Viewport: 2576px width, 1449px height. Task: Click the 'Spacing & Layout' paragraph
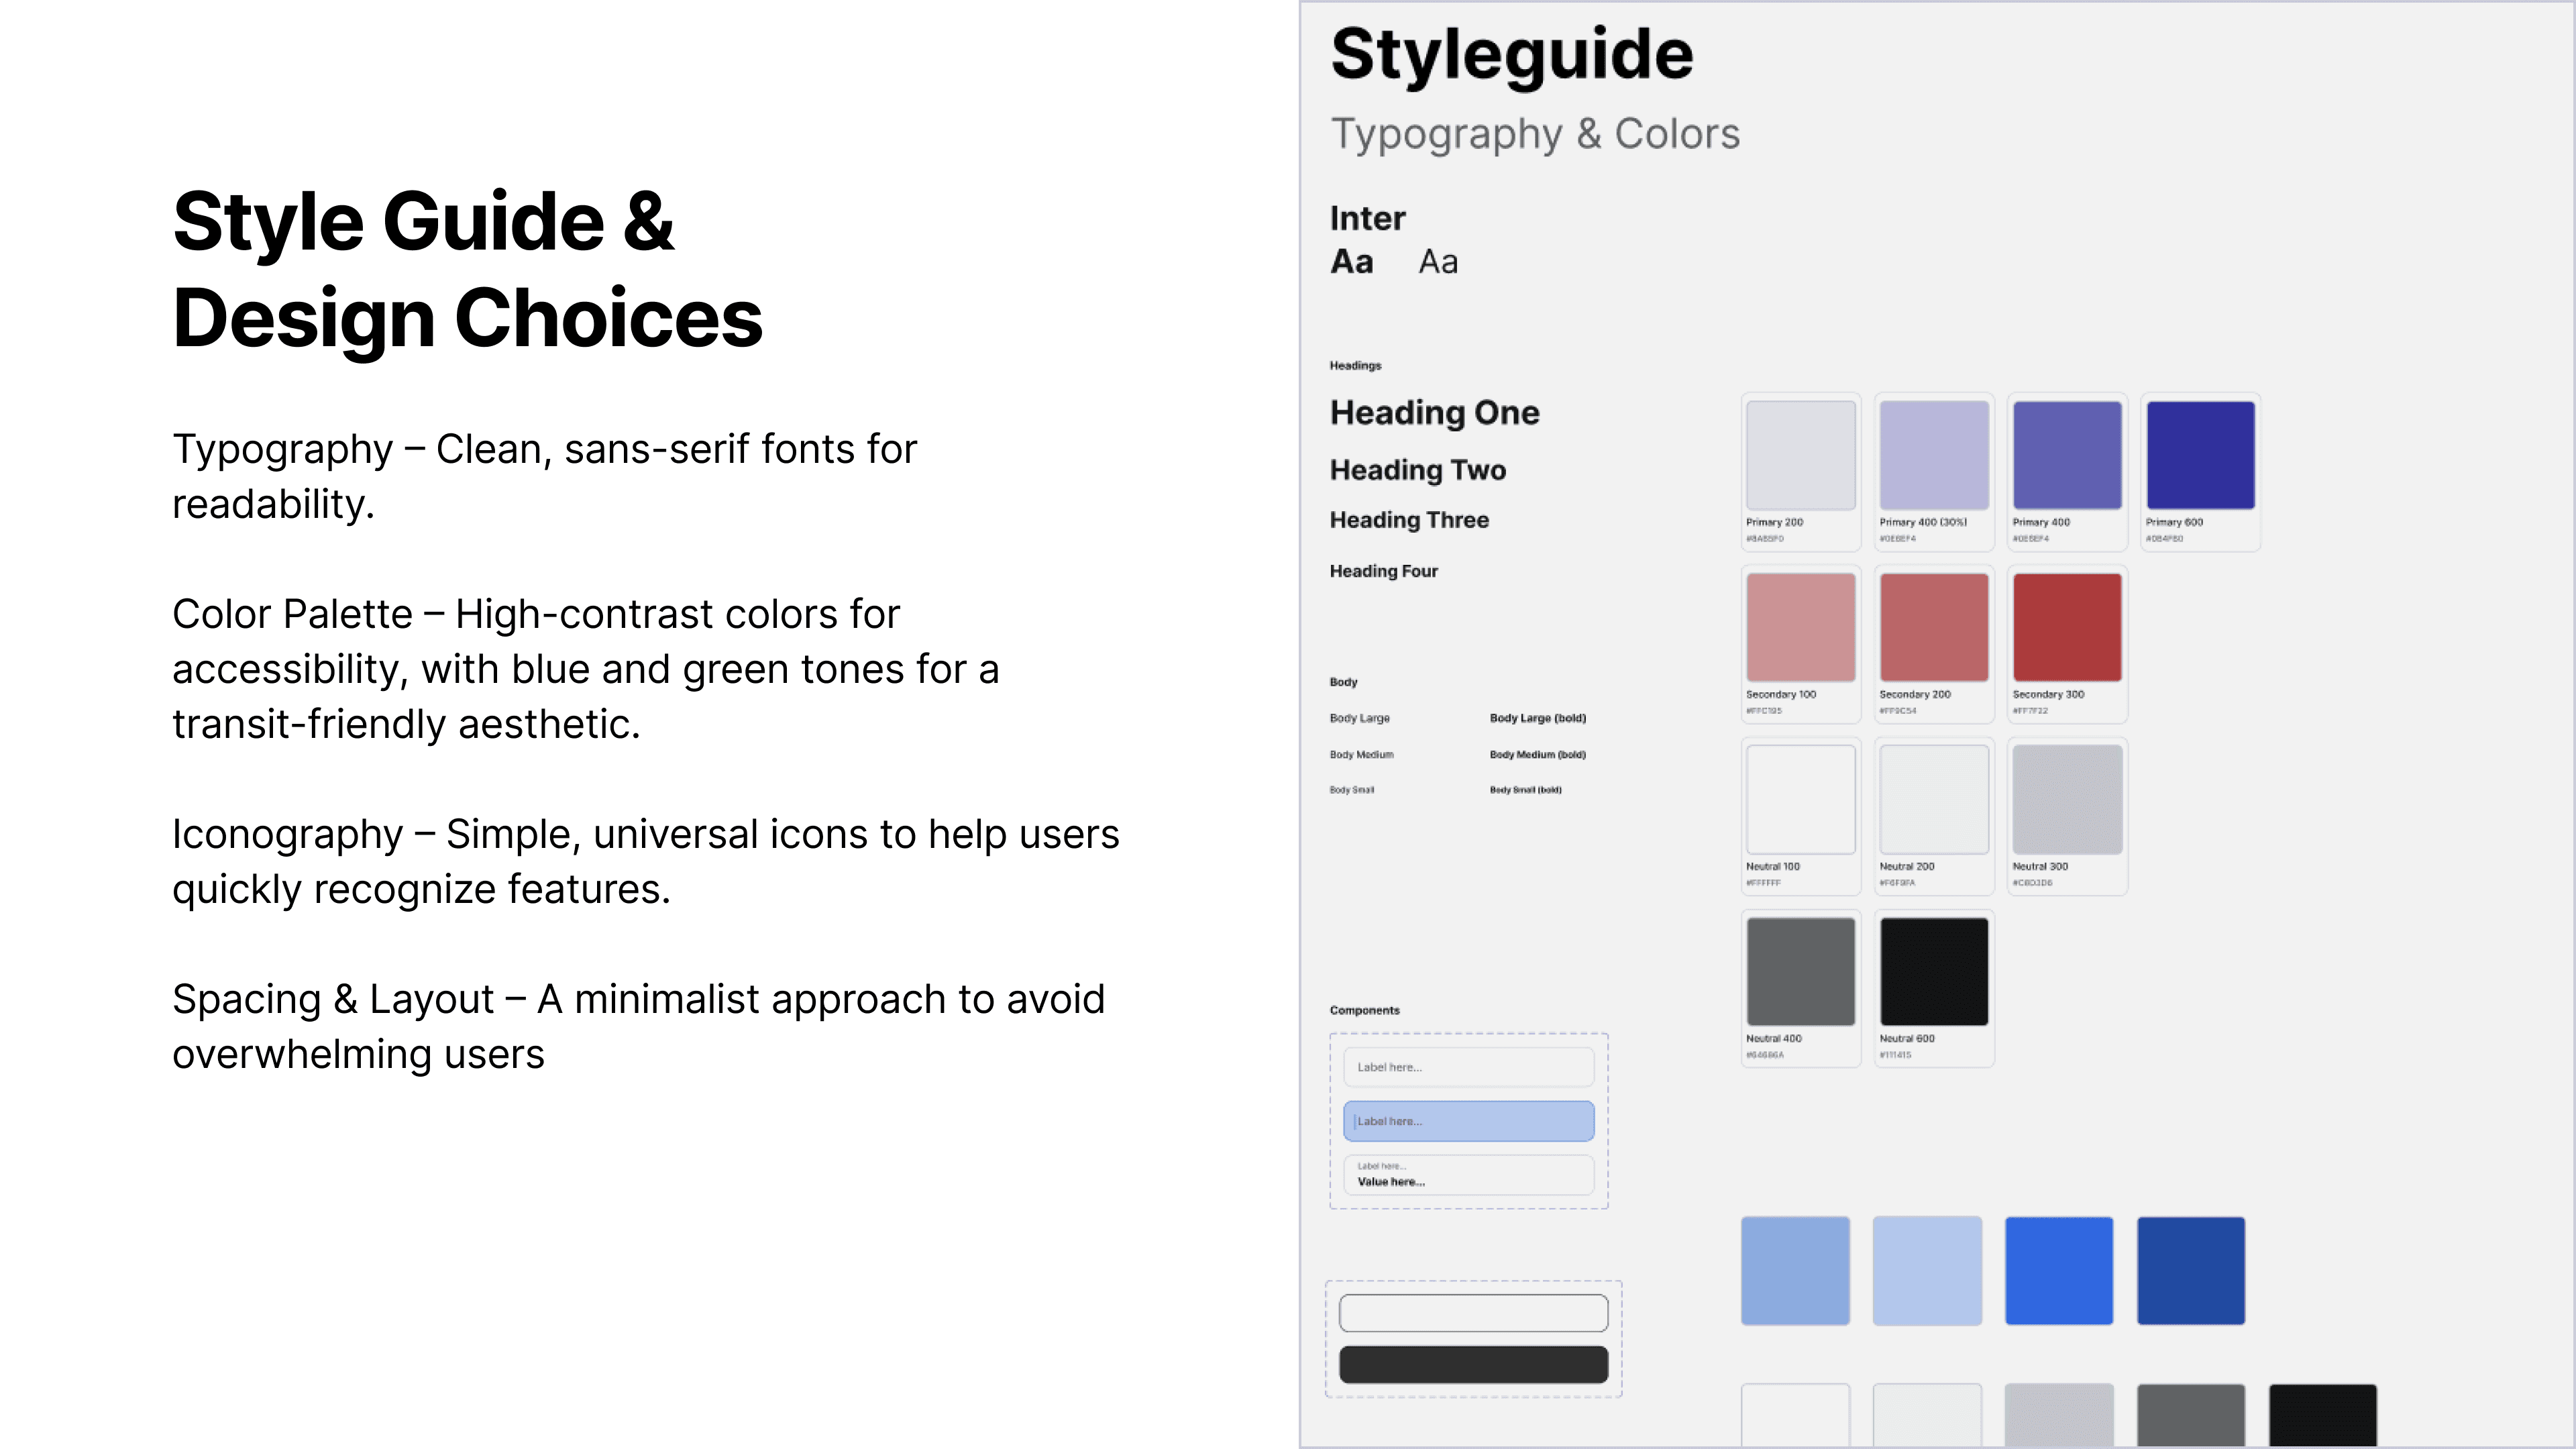638,1026
